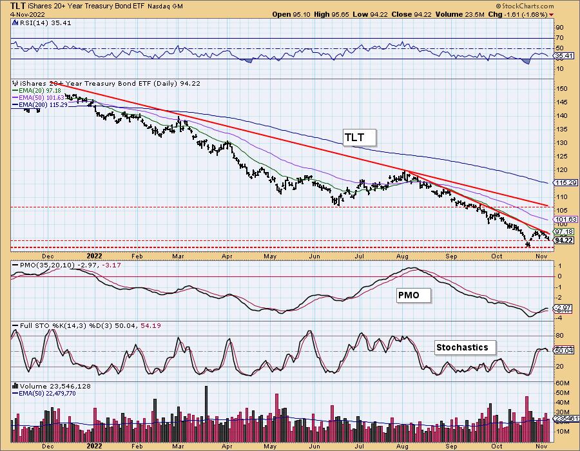
Task: Click the 150 price axis label
Action: pyautogui.click(x=561, y=89)
